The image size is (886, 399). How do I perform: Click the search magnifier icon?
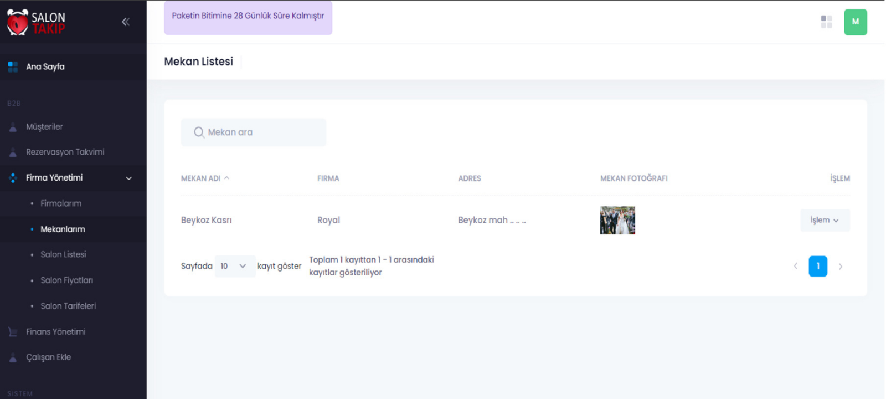click(199, 132)
